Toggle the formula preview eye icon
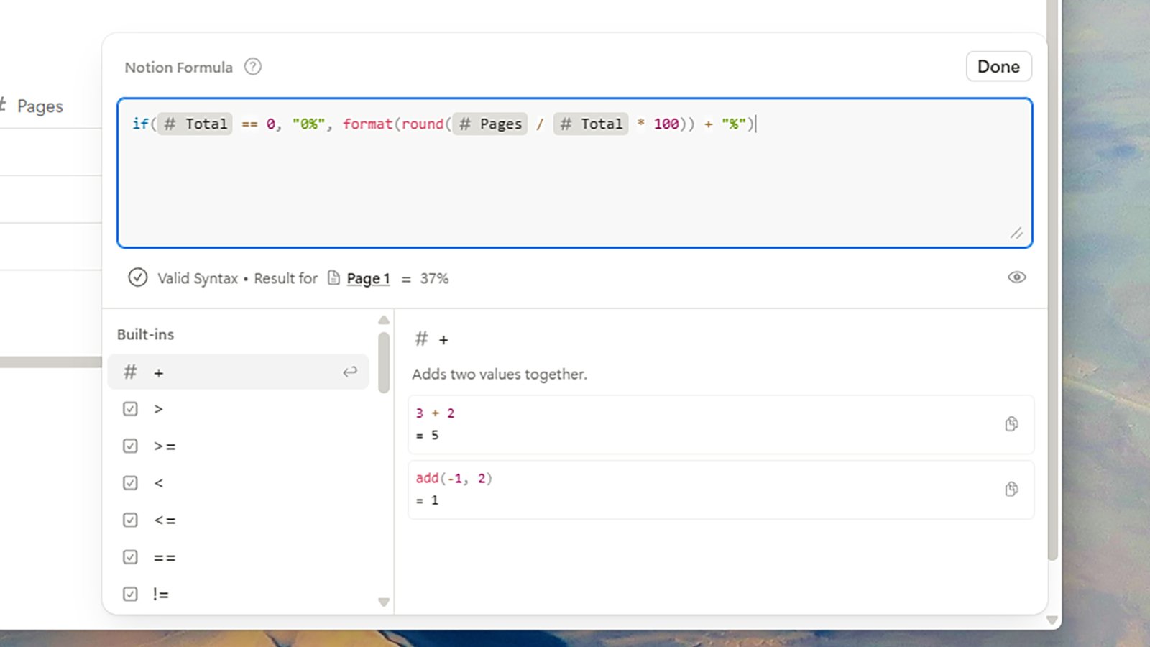The image size is (1150, 647). (x=1016, y=277)
